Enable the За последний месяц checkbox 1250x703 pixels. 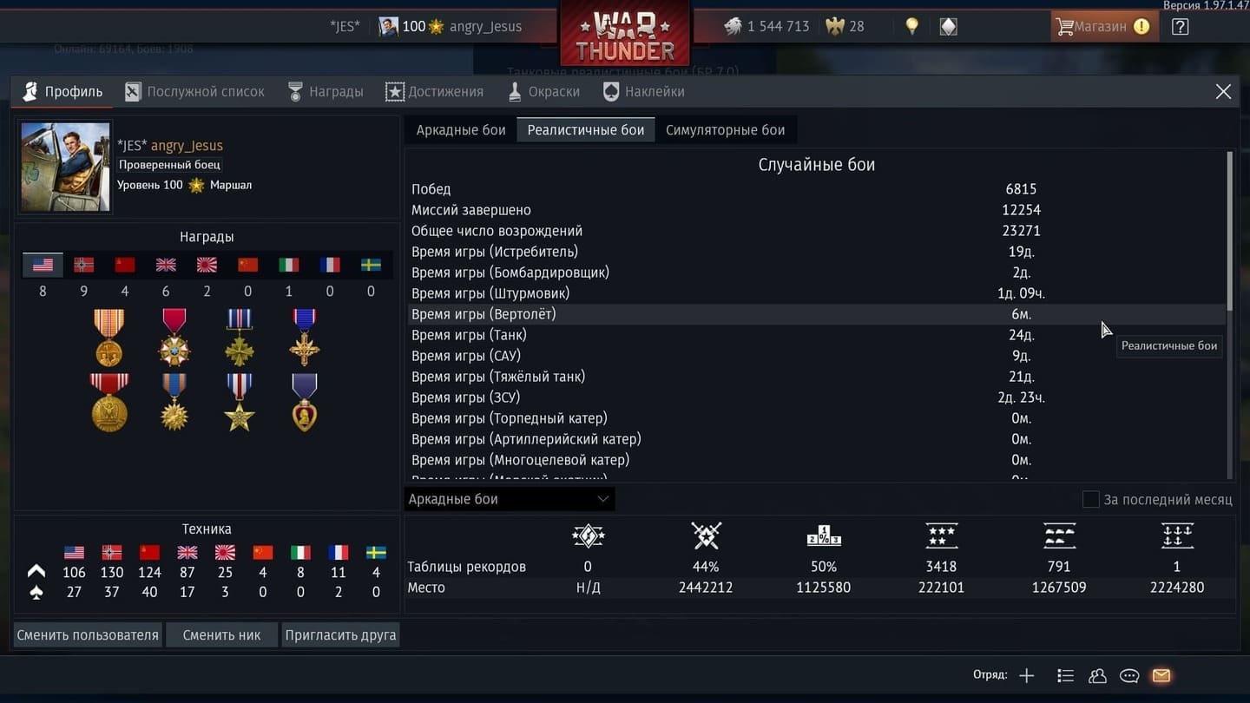[1090, 499]
